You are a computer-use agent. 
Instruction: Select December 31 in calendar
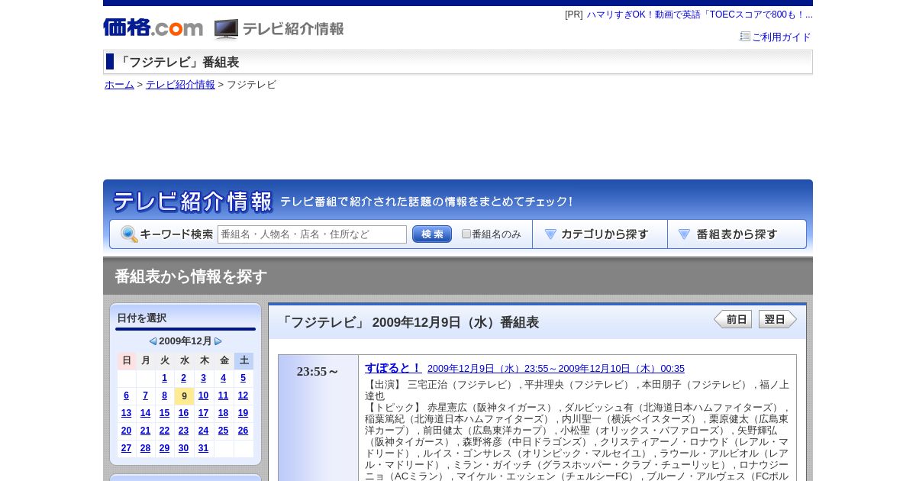click(203, 448)
